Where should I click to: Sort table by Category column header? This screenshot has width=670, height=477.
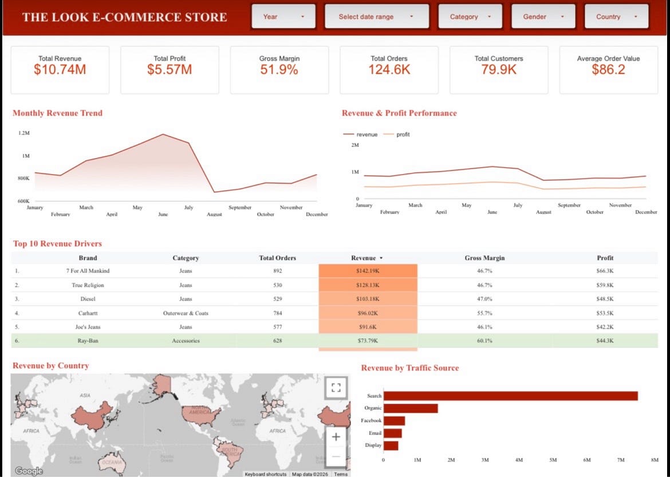(186, 258)
